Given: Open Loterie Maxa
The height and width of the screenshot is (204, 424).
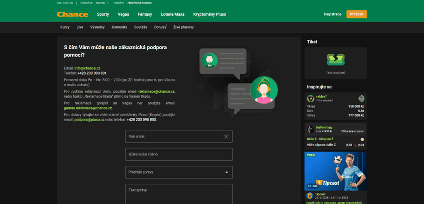Looking at the screenshot, I should 173,14.
